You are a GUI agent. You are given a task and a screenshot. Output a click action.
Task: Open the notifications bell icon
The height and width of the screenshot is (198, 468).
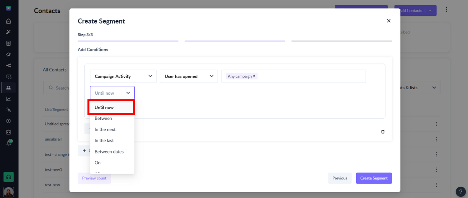pyautogui.click(x=9, y=143)
